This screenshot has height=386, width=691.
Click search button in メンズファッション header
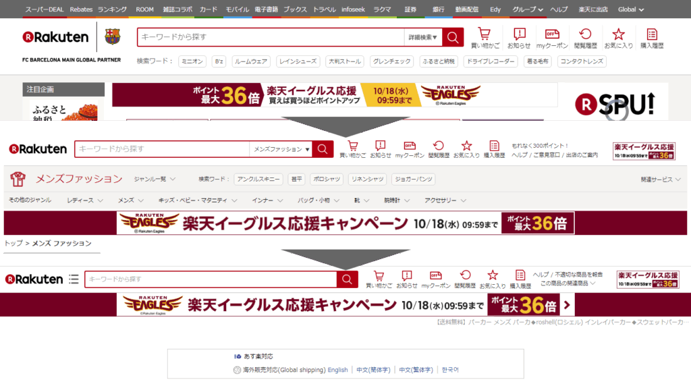click(323, 149)
